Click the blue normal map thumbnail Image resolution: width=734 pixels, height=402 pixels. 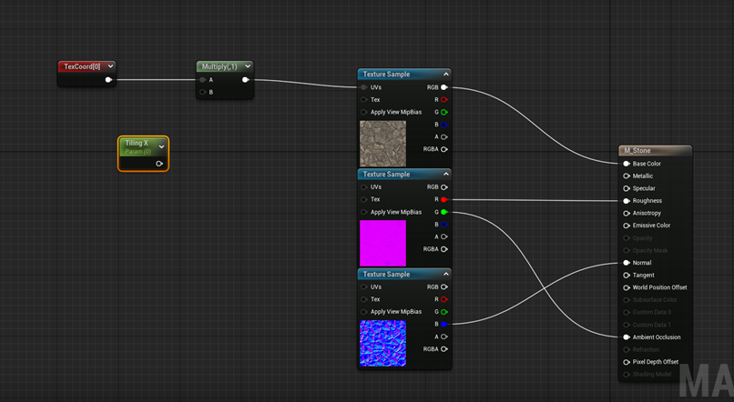382,343
